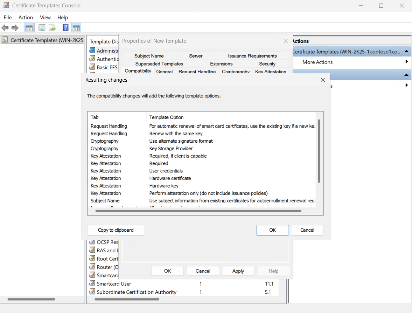Toggle Show/Hide Action Pane toolbar icon

coord(76,28)
